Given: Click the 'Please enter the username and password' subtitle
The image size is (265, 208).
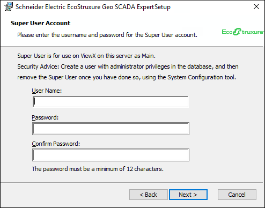Looking at the screenshot, I should 107,35.
